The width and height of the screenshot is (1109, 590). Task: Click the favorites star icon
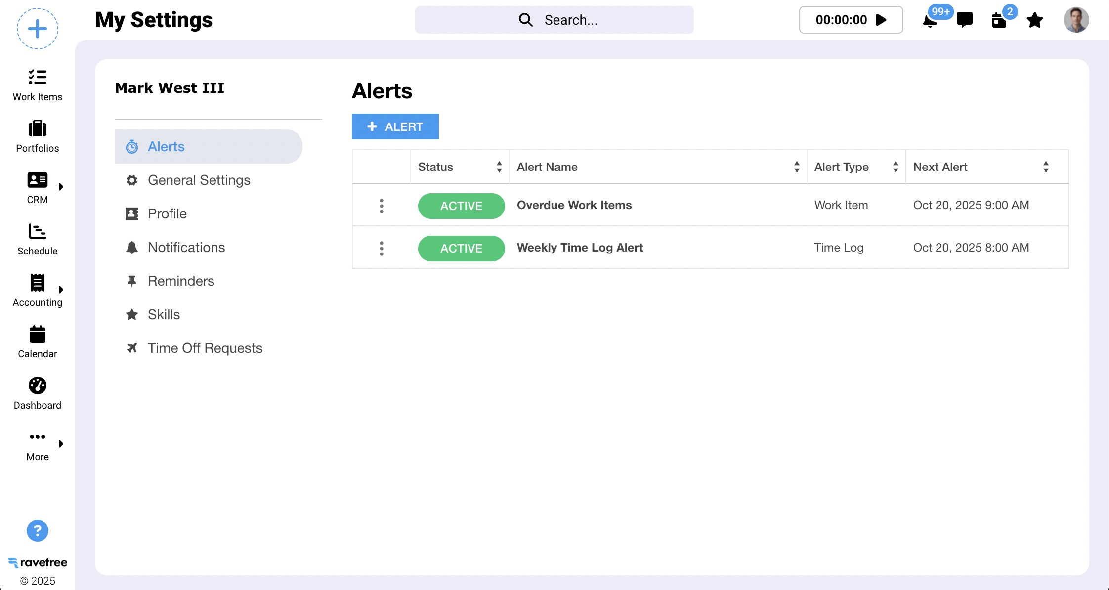click(x=1034, y=20)
